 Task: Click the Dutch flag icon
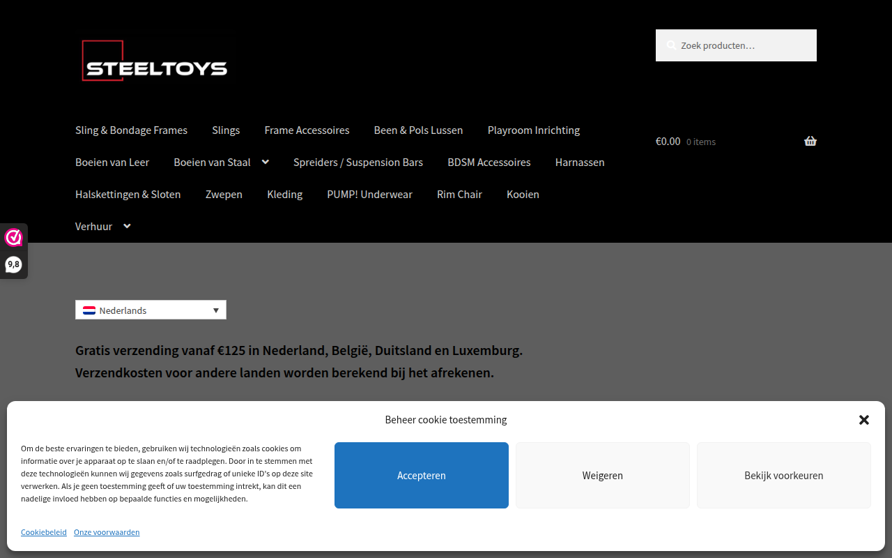pyautogui.click(x=89, y=310)
